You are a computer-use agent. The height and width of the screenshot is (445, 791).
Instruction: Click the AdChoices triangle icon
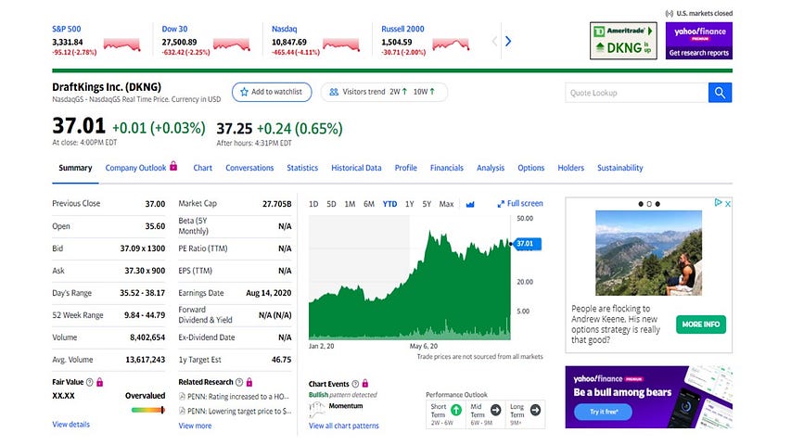pos(718,203)
